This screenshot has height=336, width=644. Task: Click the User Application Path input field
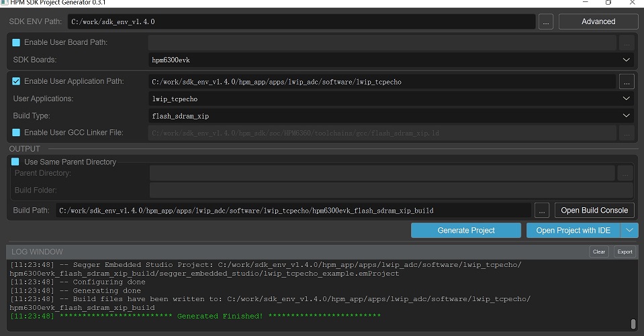click(x=381, y=82)
